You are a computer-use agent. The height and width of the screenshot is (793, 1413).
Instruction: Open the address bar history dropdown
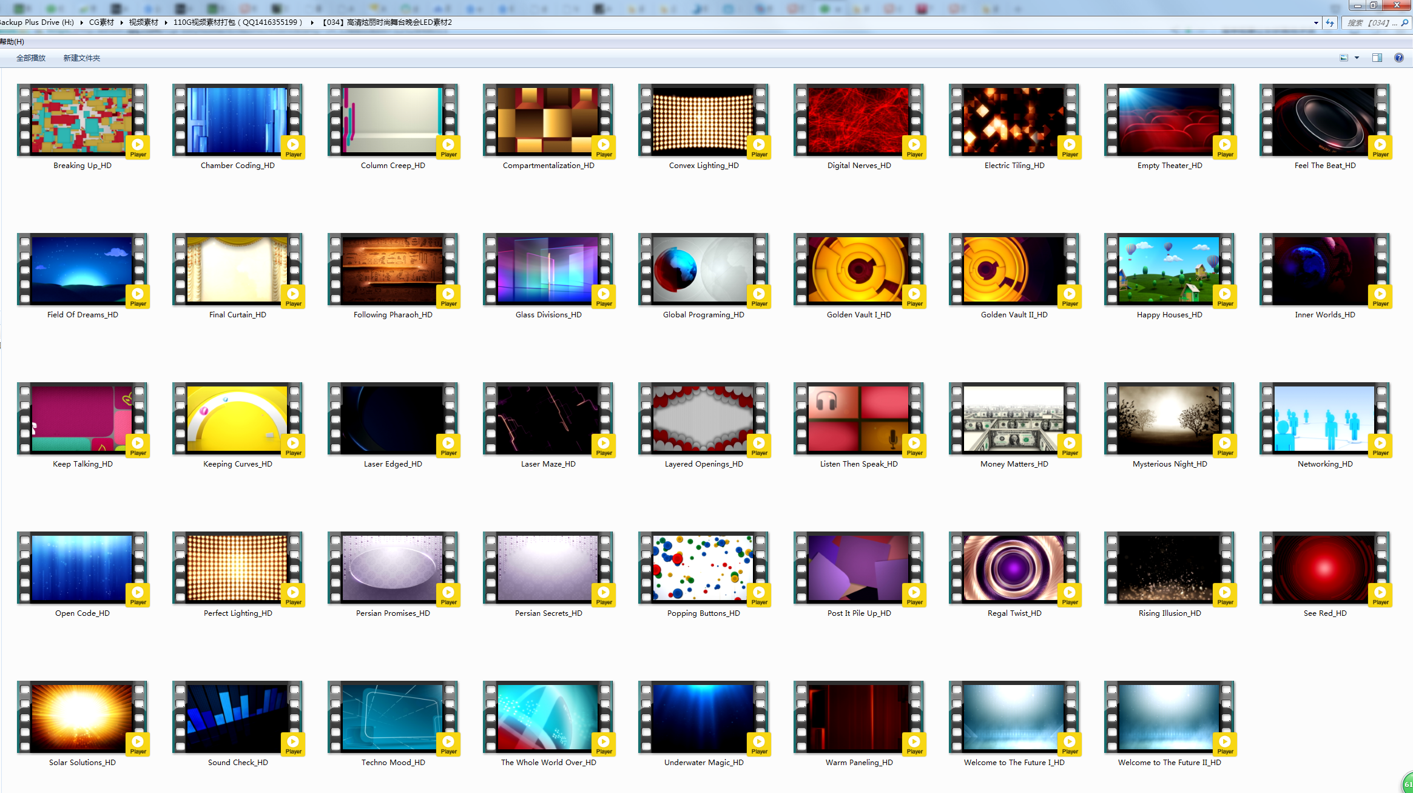pyautogui.click(x=1315, y=22)
